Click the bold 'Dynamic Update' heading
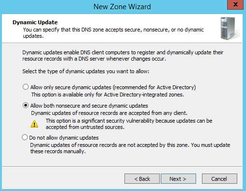This screenshot has height=191, width=246. point(35,22)
